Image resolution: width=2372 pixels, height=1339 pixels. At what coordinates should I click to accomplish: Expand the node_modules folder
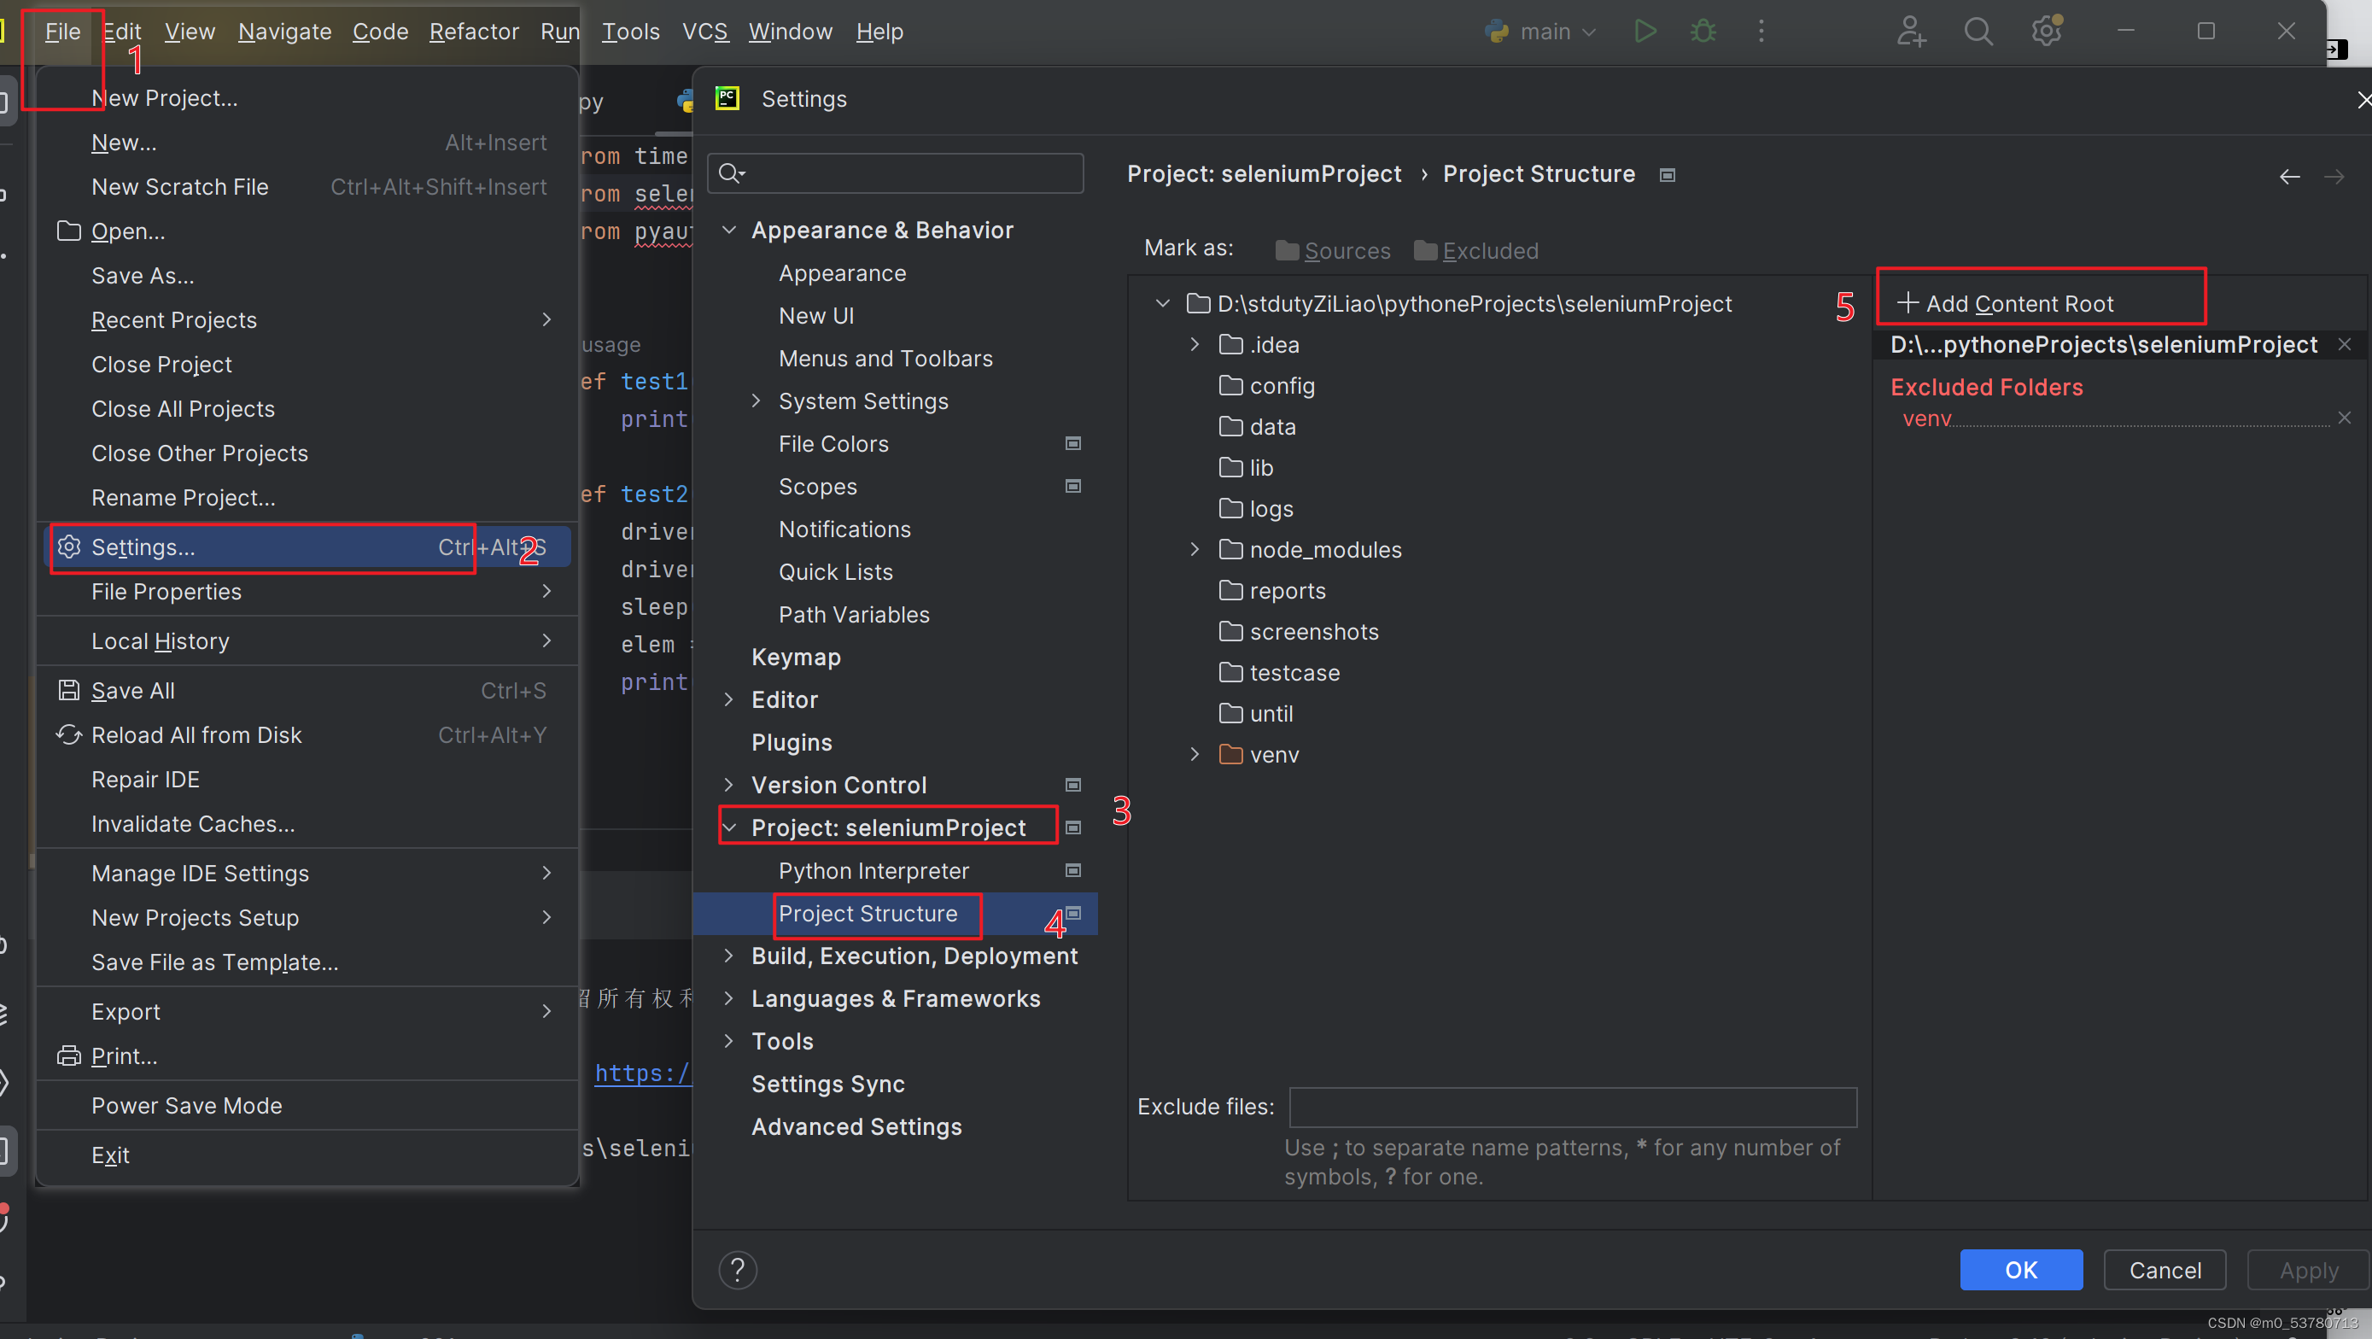(x=1195, y=550)
